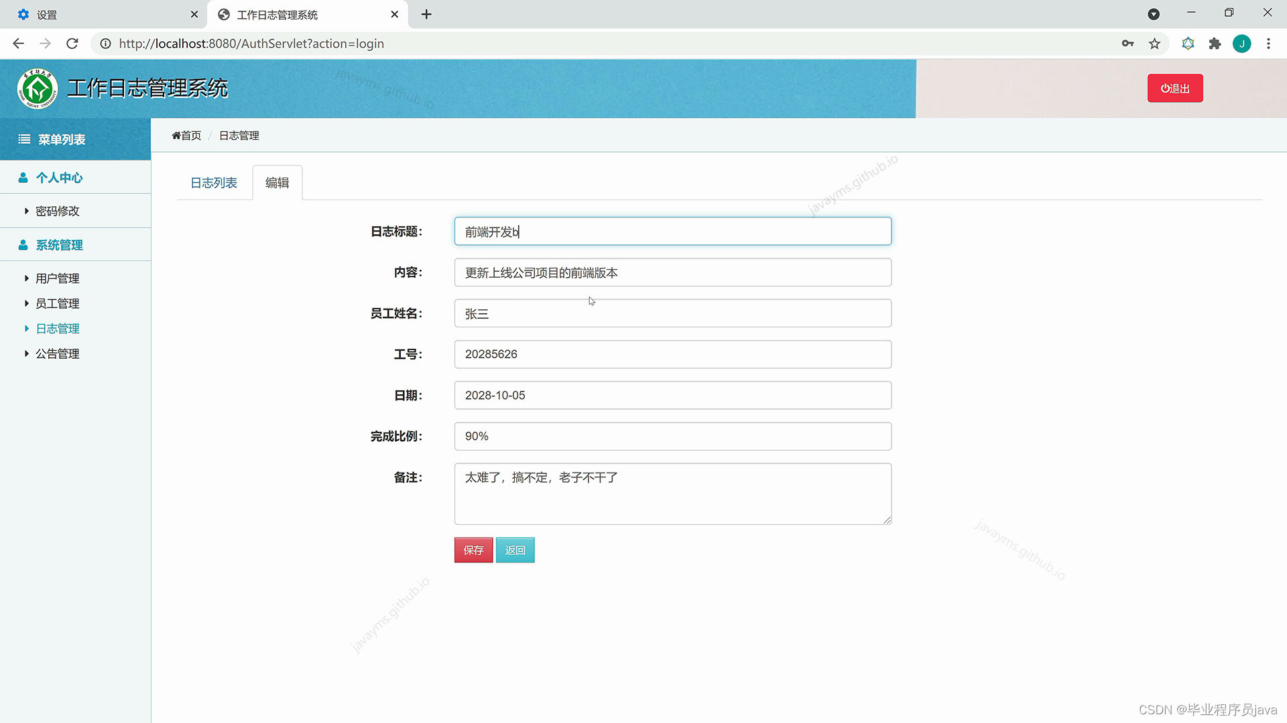Open Chrome three-dot menu
The height and width of the screenshot is (723, 1287).
click(1268, 44)
